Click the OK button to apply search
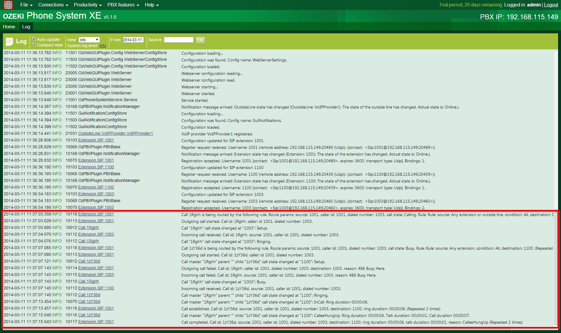Screen dimensions: 561x333 (200, 40)
